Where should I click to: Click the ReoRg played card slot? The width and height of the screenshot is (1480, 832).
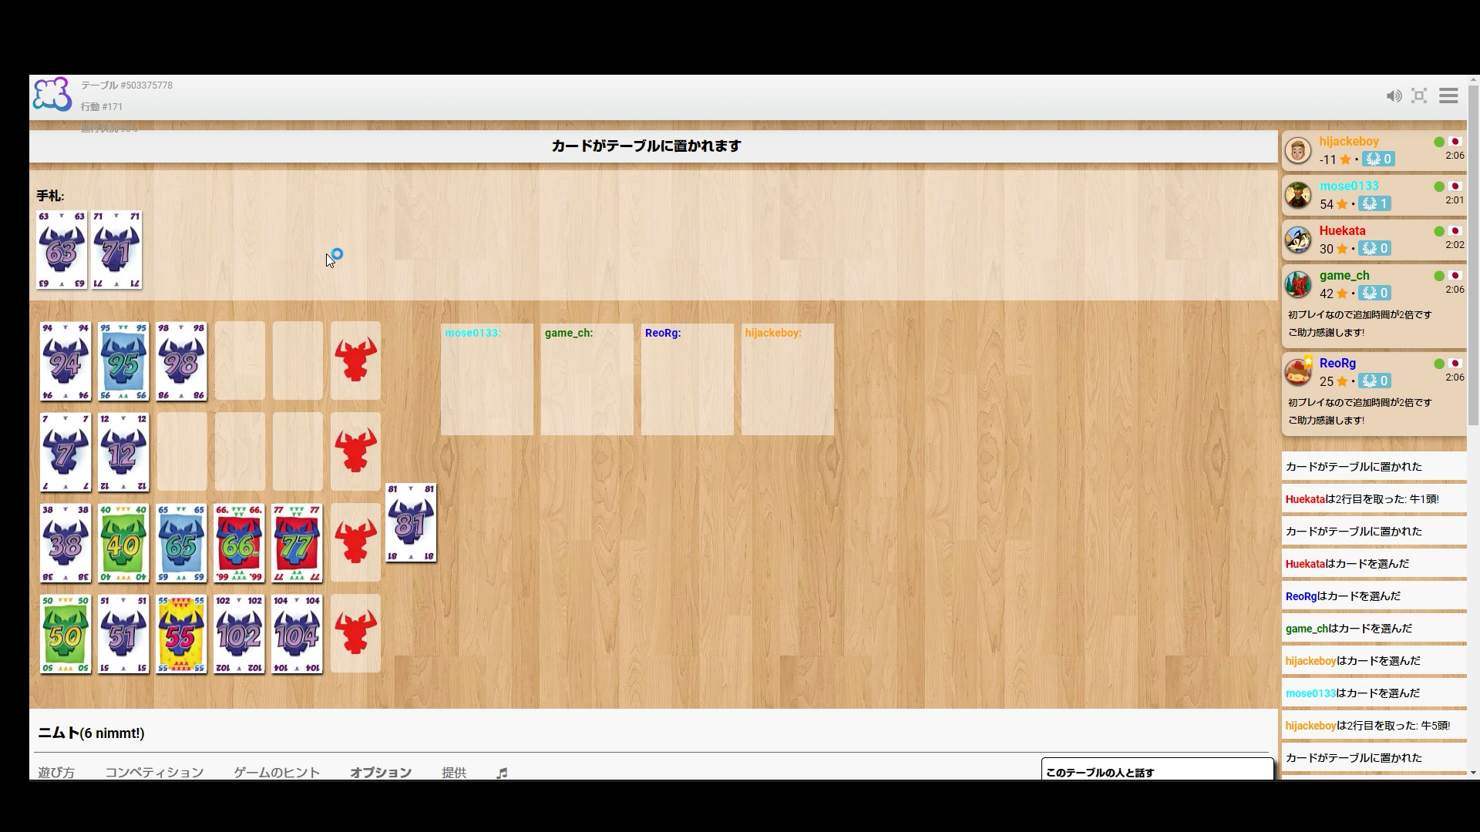(688, 379)
